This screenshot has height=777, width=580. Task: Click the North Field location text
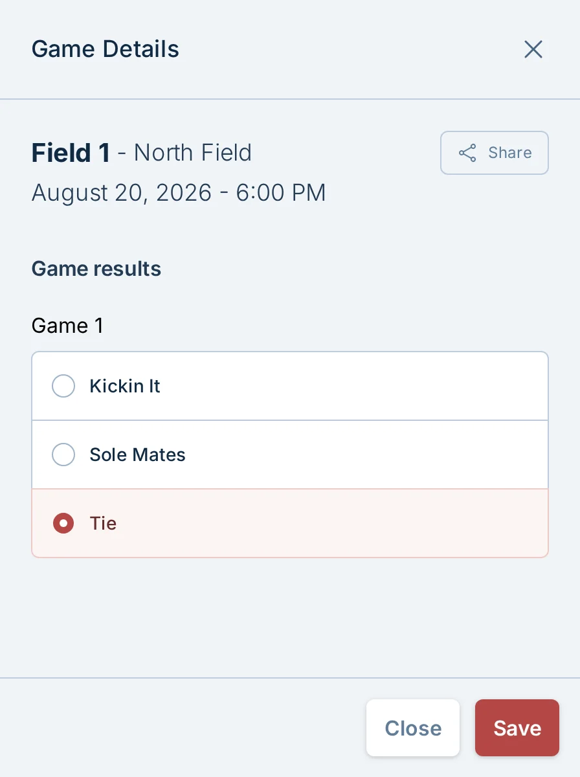pos(192,153)
